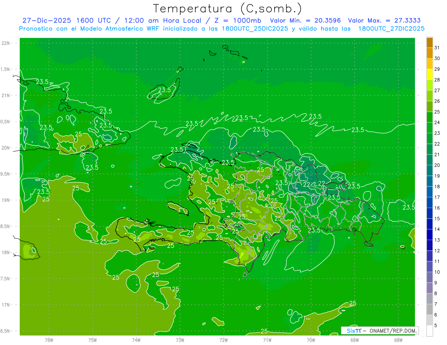Click the "ONAMET/REP.DOM." credit label

pos(392,330)
